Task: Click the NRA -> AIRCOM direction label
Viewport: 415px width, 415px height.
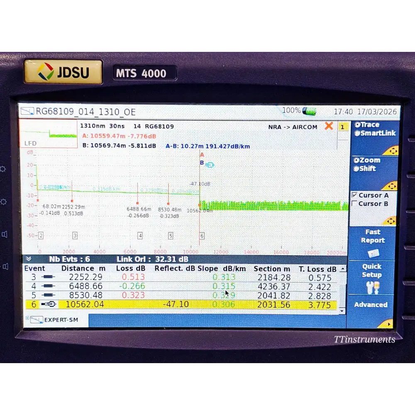Action: point(293,127)
